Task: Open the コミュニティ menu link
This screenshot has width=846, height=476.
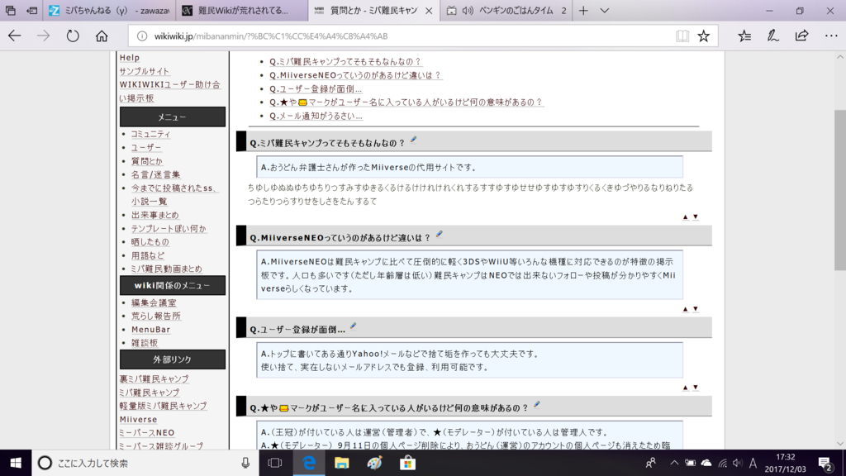Action: click(150, 134)
